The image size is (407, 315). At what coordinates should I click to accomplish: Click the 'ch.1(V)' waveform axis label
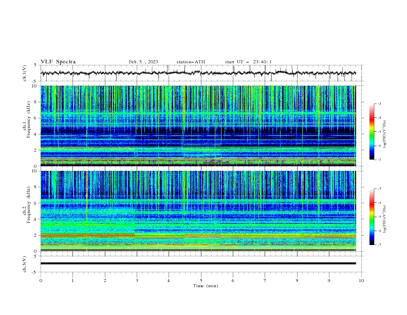tap(25, 73)
